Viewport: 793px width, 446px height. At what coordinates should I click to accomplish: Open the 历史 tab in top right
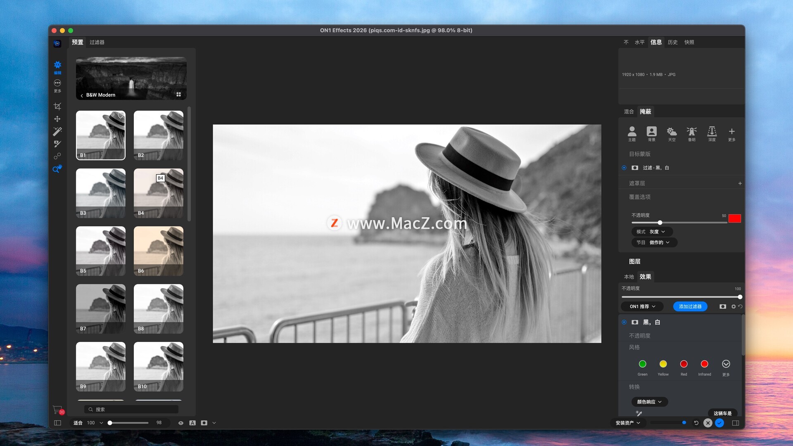coord(672,42)
